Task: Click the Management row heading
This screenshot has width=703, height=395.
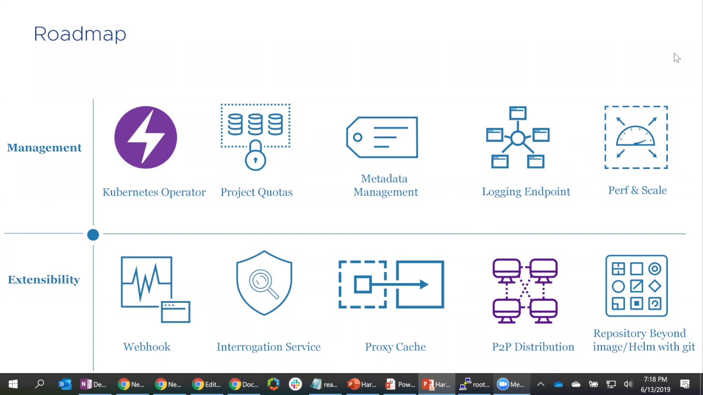Action: pos(44,148)
